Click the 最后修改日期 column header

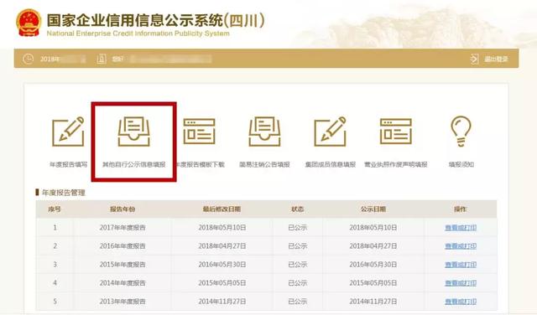tap(222, 209)
